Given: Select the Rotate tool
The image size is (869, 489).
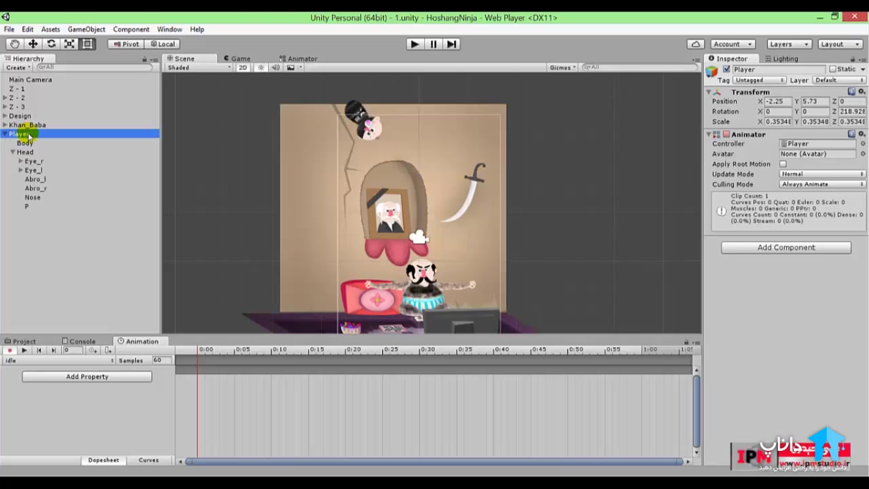Looking at the screenshot, I should 51,44.
